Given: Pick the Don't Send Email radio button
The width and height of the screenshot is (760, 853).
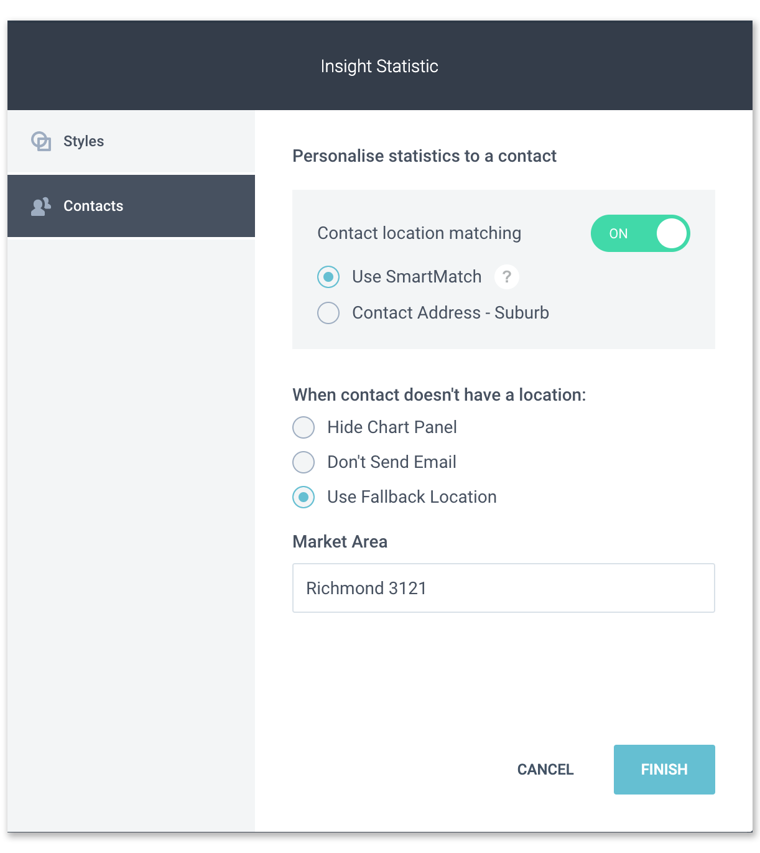Looking at the screenshot, I should tap(304, 462).
